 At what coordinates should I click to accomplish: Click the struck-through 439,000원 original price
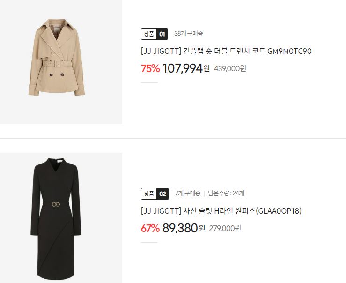point(230,69)
